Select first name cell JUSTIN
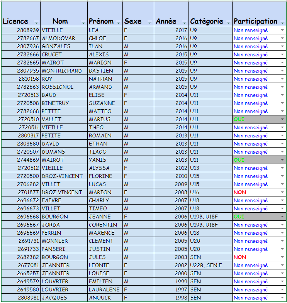The image size is (287, 303). point(105,249)
